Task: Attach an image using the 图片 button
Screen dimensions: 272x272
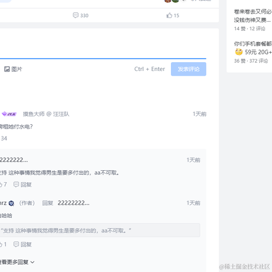Action: pos(13,69)
